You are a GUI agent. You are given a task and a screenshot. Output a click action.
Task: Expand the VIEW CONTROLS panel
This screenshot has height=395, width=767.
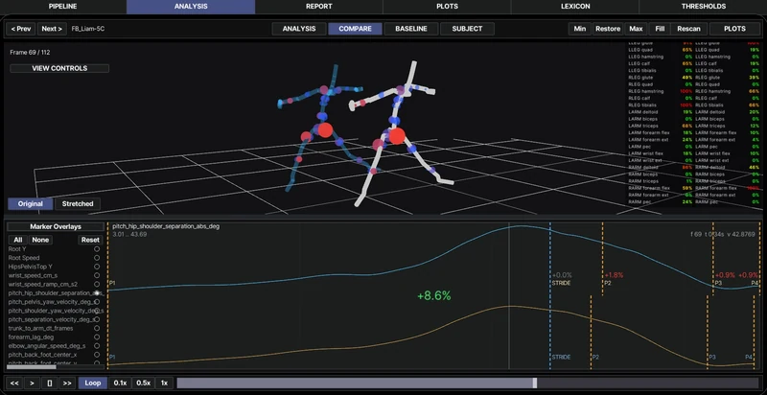point(59,68)
